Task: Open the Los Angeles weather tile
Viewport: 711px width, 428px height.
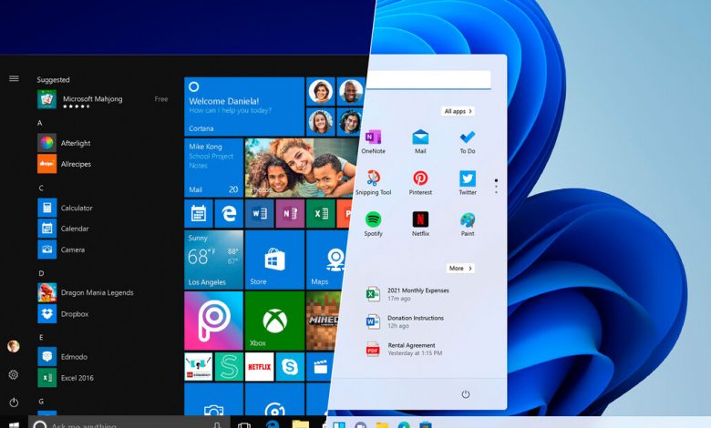Action: (213, 260)
